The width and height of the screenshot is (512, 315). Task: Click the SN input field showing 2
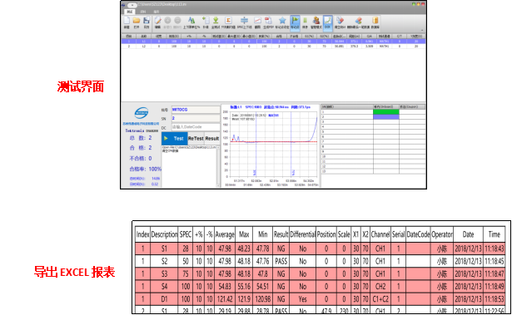(x=196, y=118)
